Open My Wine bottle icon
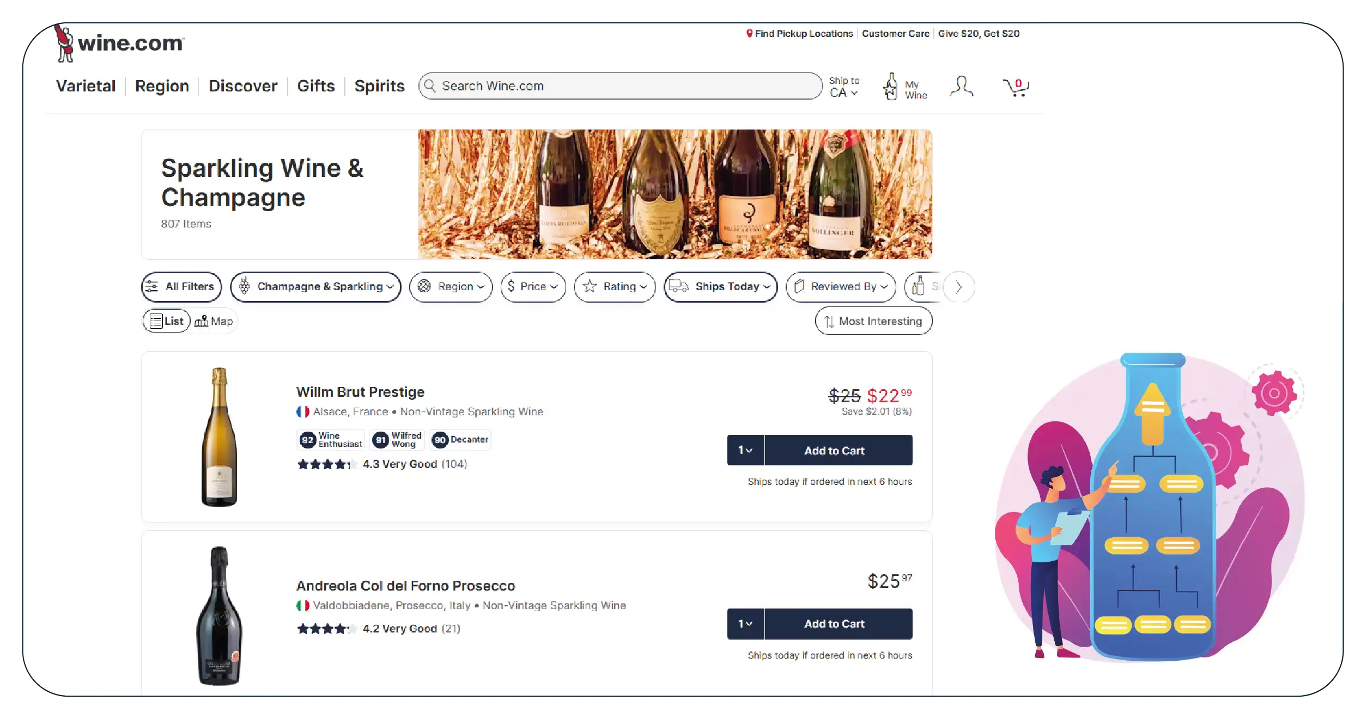This screenshot has width=1367, height=719. (891, 87)
